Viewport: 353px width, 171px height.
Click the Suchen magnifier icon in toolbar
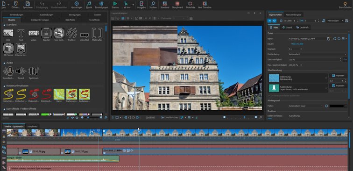(x=153, y=4)
